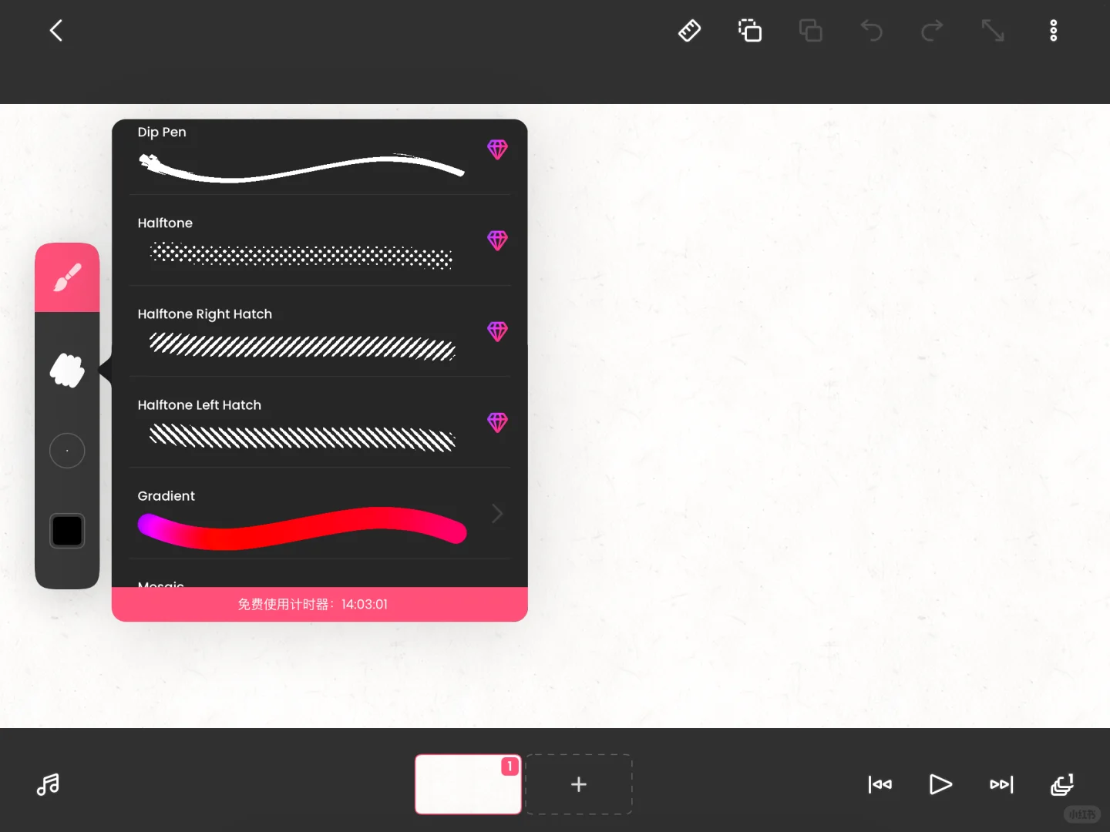This screenshot has width=1110, height=832.
Task: Choose the Gradient brush
Action: [x=320, y=513]
